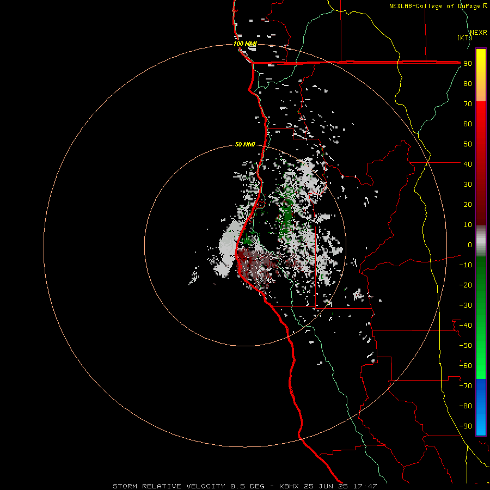Viewport: 490px width, 490px height.
Task: Click the 0 value on the velocity scale
Action: click(470, 244)
